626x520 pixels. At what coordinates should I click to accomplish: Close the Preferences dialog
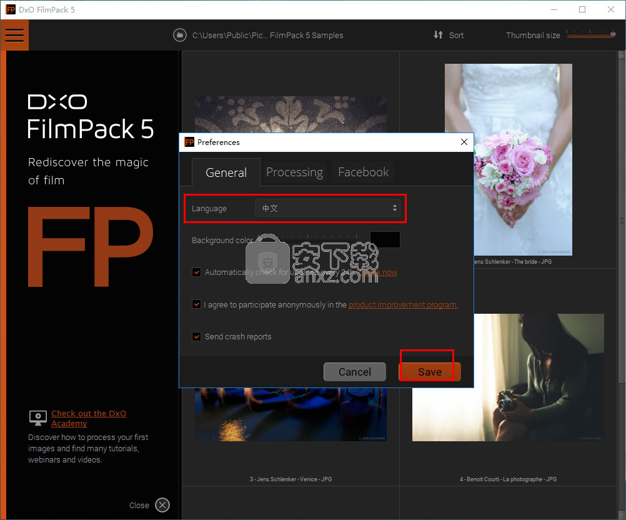coord(464,142)
